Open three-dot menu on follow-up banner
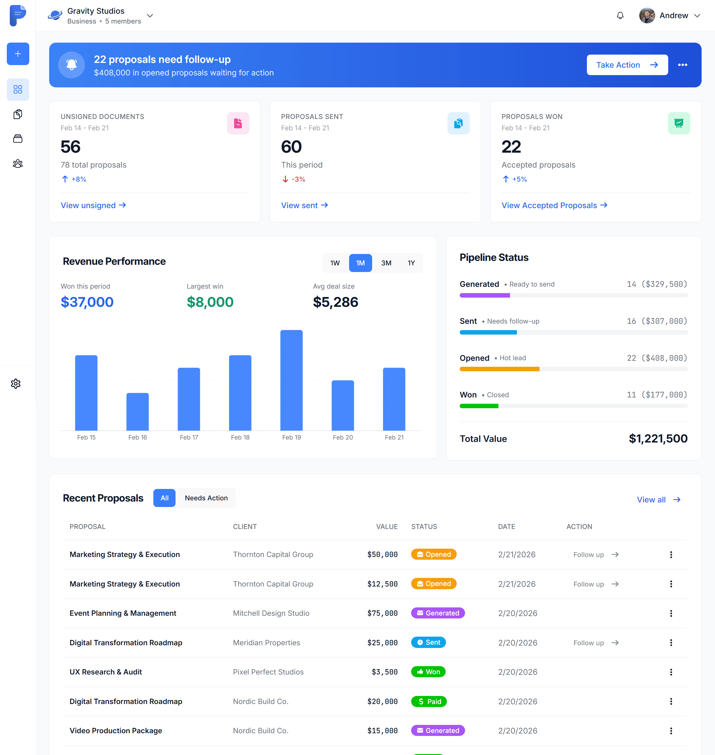The image size is (715, 755). click(x=682, y=65)
